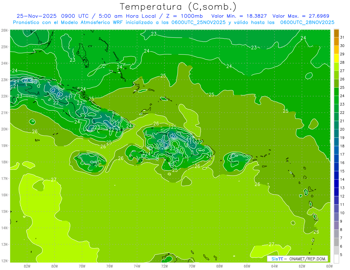Click the "23N" latitude label

point(4,80)
